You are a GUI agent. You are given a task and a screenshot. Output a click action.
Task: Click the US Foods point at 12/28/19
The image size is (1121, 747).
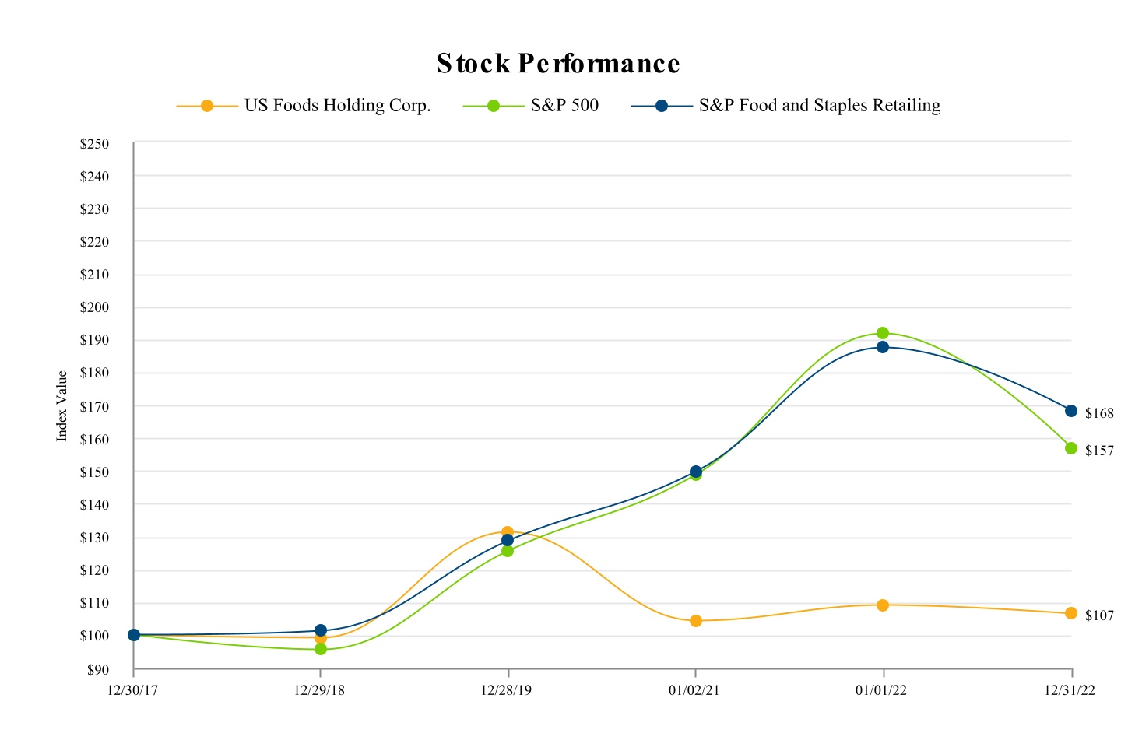(x=508, y=532)
